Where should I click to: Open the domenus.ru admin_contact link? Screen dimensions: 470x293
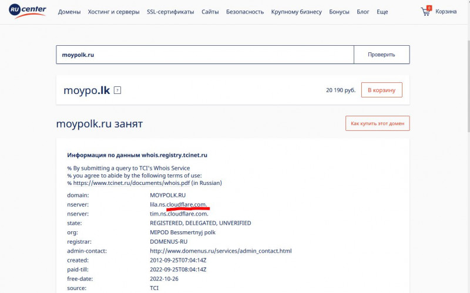click(x=221, y=251)
